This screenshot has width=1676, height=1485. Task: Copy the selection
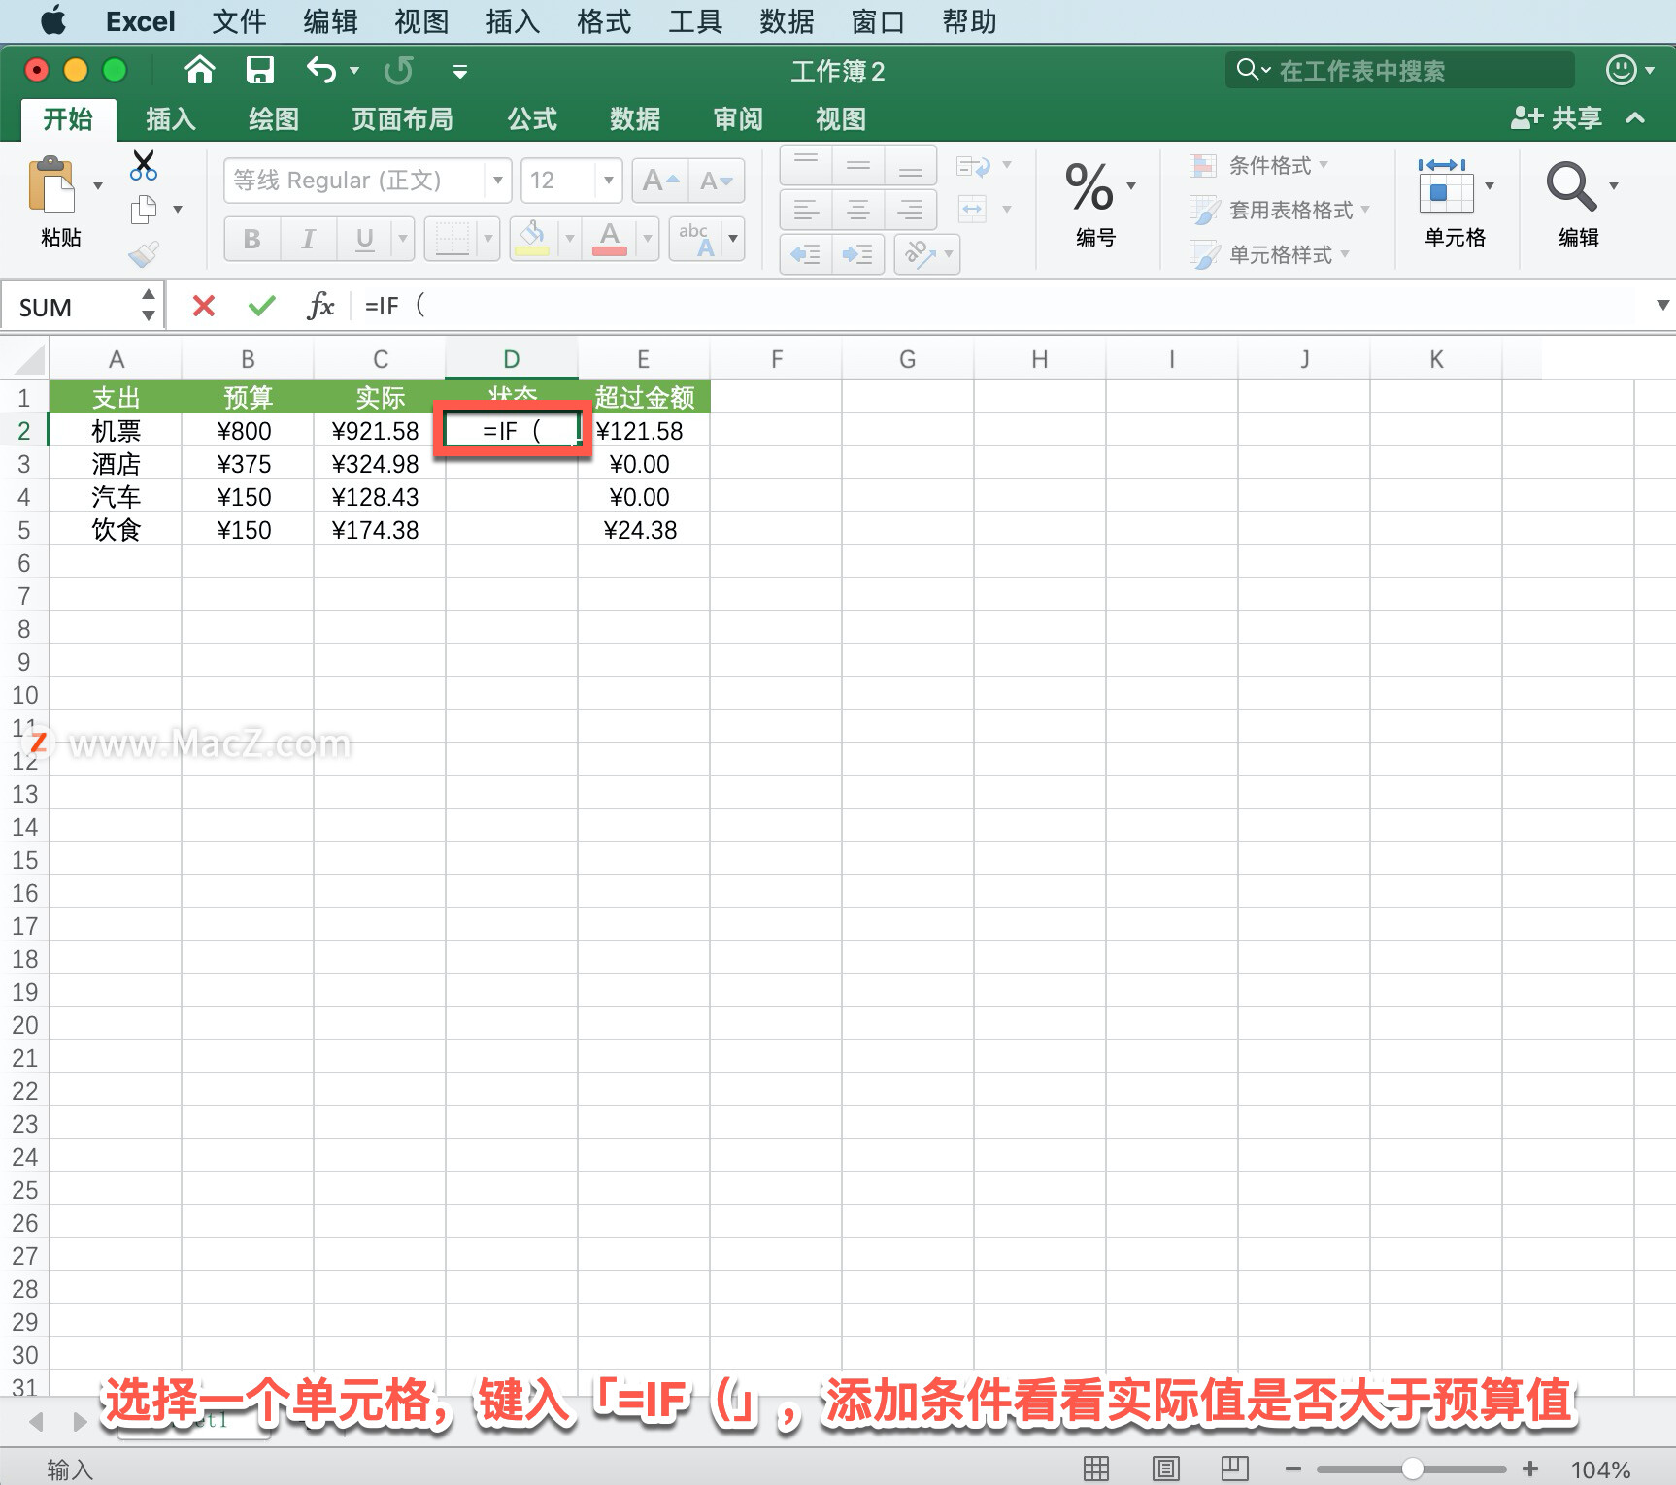144,209
